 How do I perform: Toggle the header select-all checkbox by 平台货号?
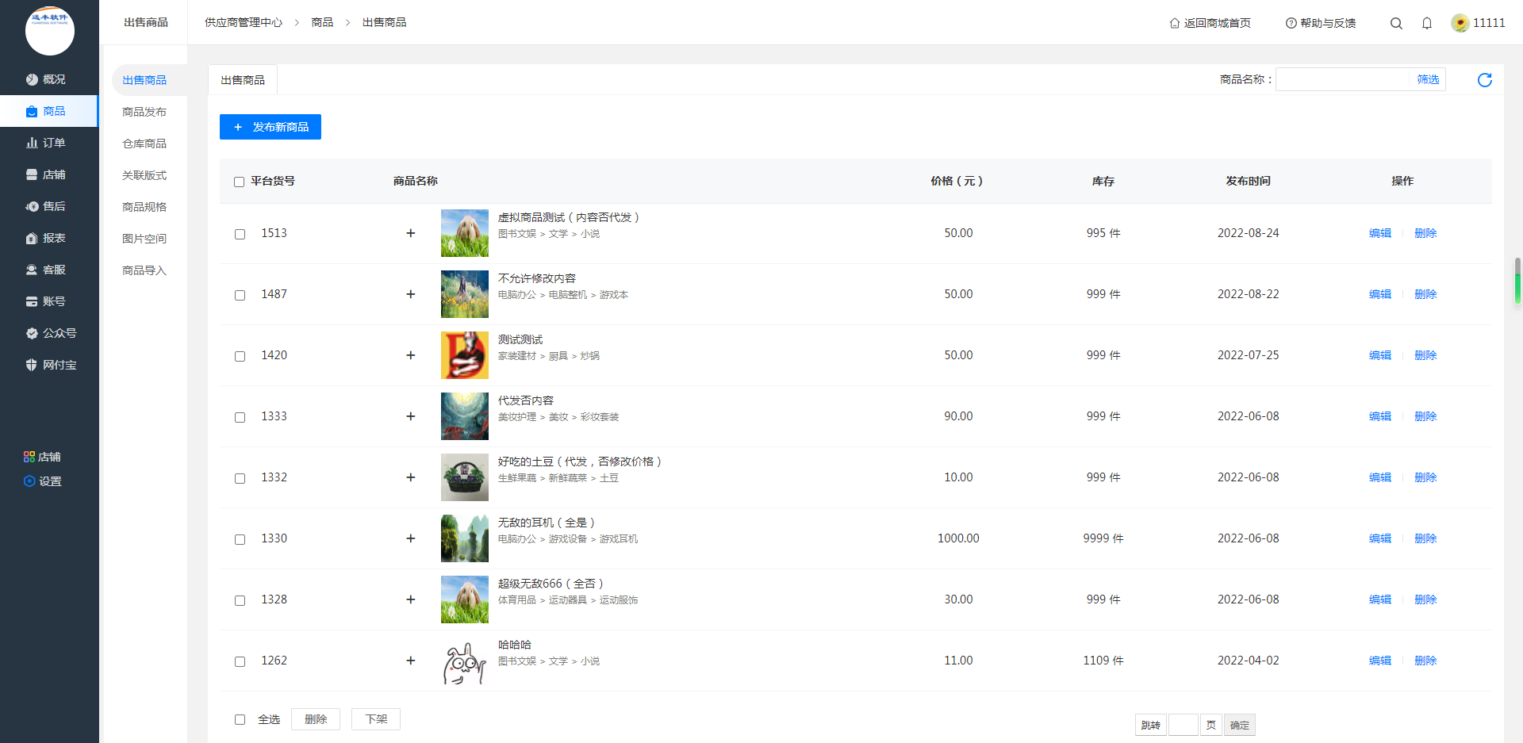click(239, 182)
